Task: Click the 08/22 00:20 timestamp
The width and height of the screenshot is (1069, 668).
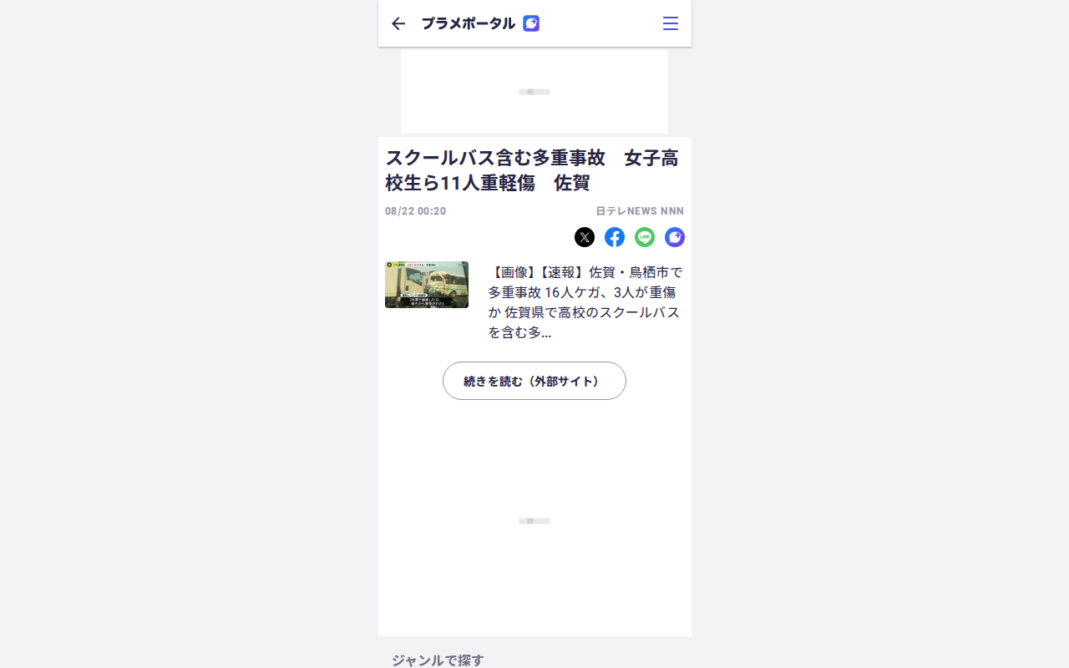Action: [416, 211]
